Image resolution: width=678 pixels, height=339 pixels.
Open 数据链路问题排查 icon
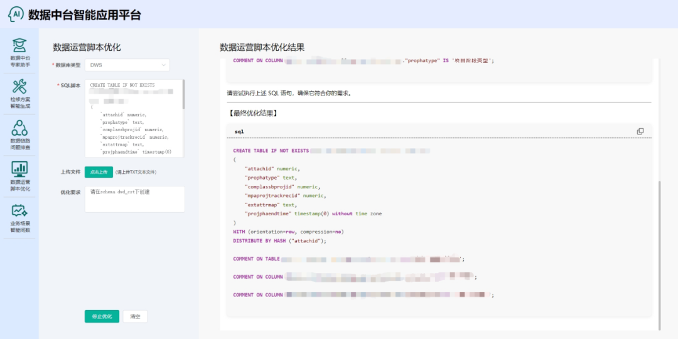(19, 128)
